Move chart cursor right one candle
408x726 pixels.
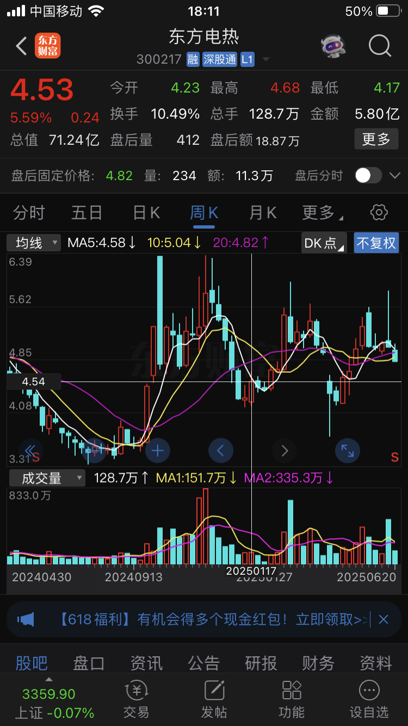(x=285, y=450)
